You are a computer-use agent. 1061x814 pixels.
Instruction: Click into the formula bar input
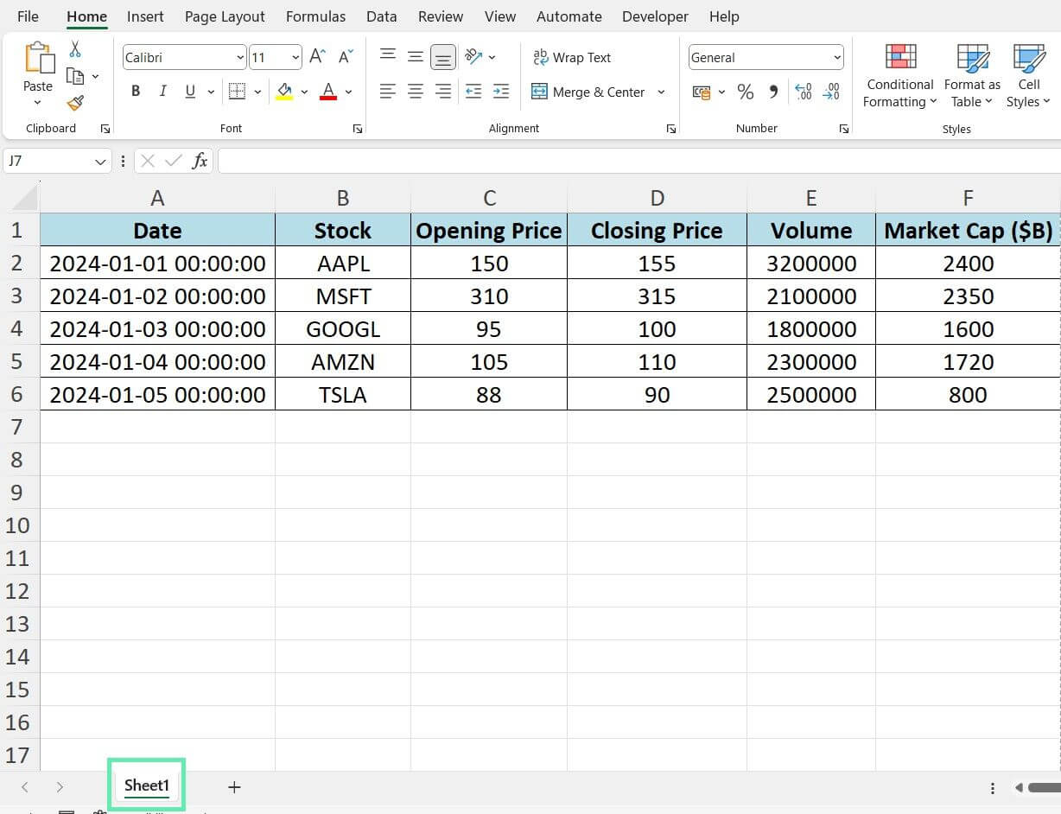click(639, 161)
